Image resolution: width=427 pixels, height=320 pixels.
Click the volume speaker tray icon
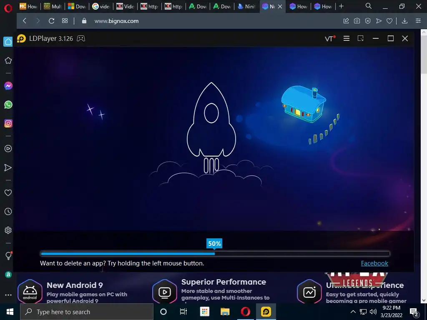tap(373, 312)
